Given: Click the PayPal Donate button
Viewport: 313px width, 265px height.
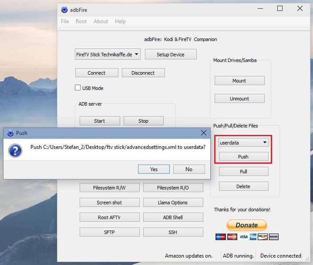Looking at the screenshot, I should (247, 225).
